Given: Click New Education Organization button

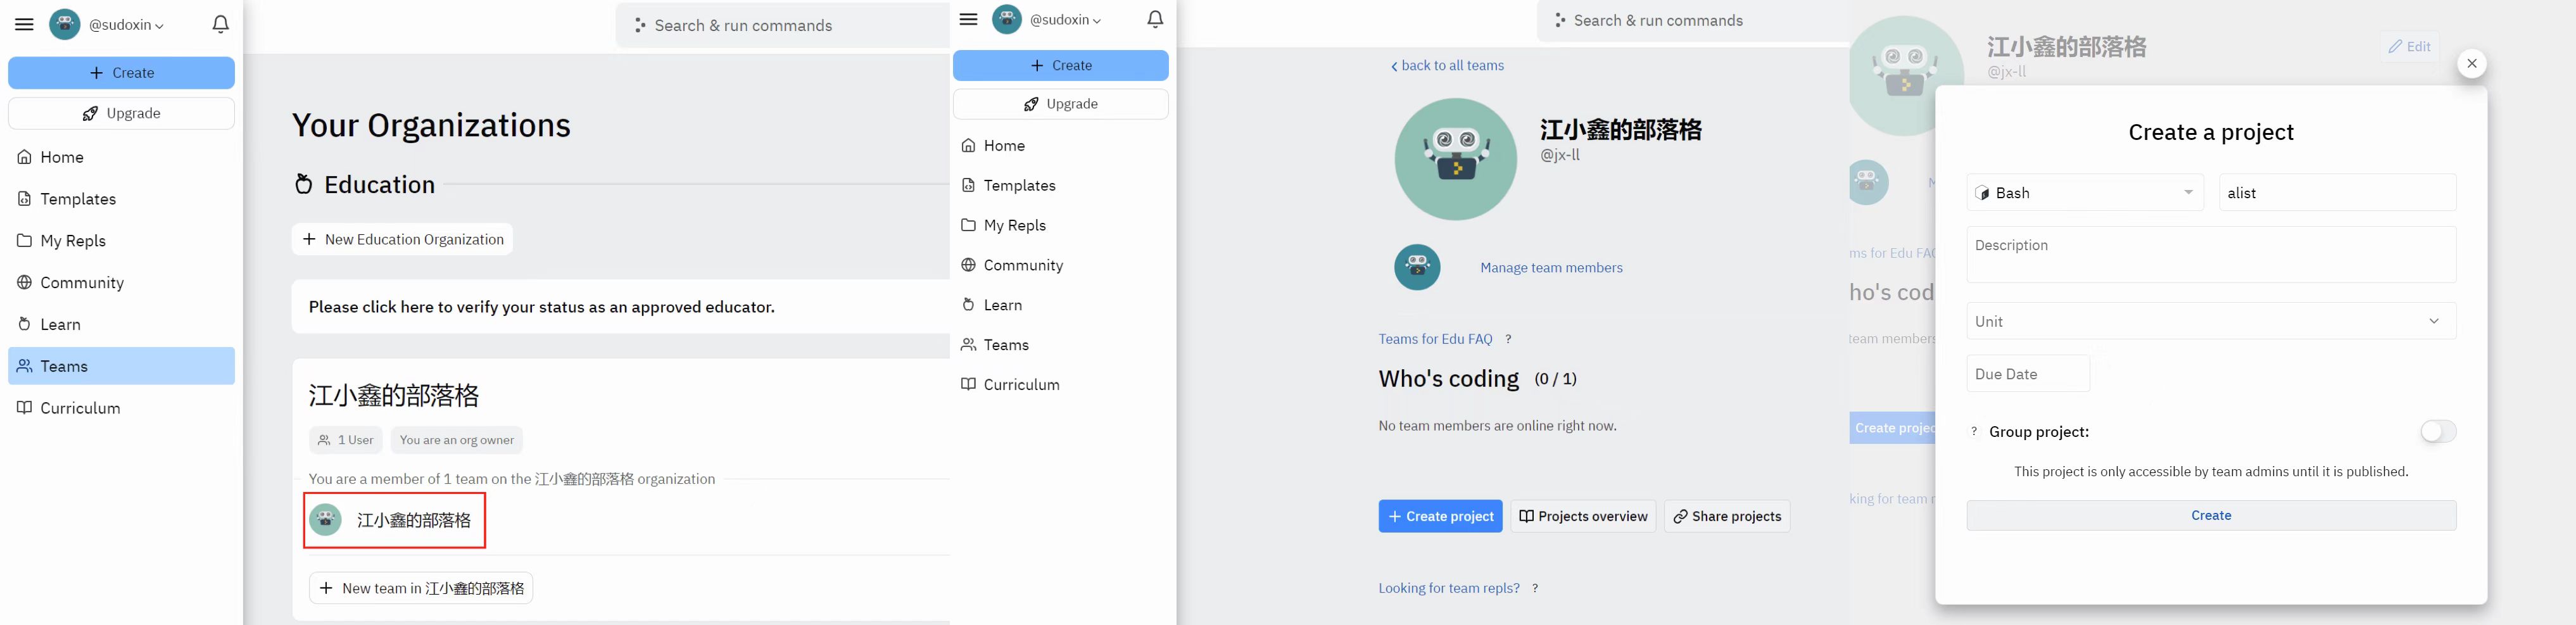Looking at the screenshot, I should coord(402,239).
